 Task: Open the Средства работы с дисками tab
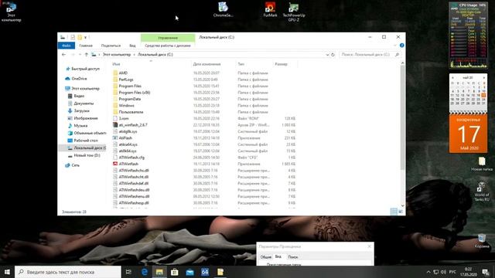click(x=168, y=46)
